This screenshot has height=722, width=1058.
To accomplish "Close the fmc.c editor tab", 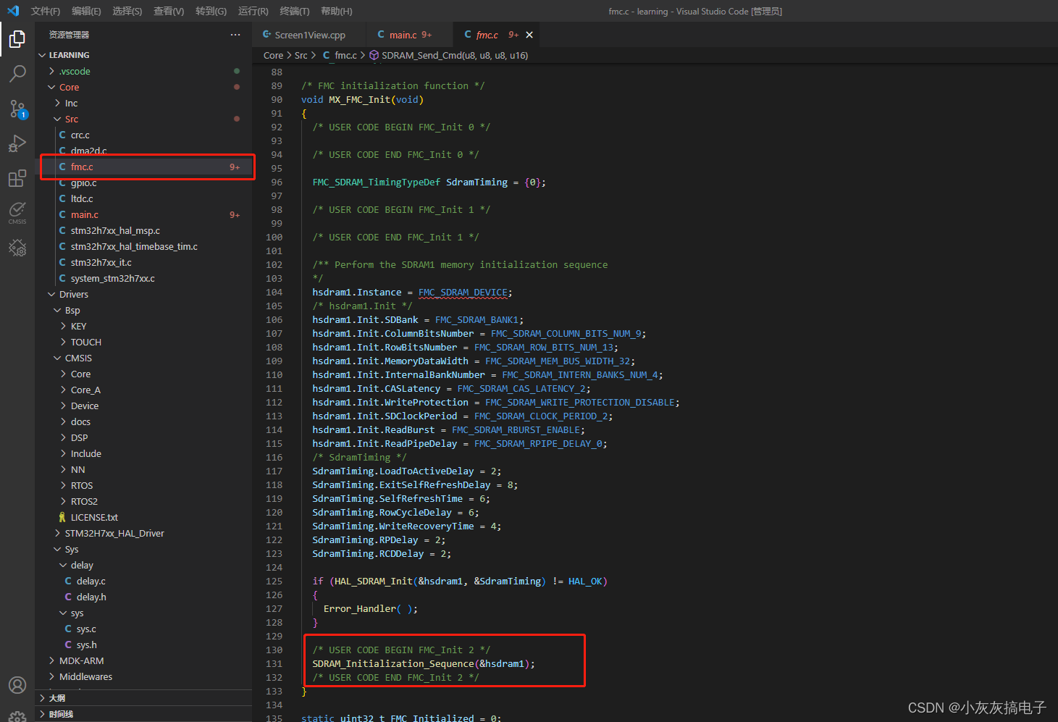I will click(x=529, y=35).
